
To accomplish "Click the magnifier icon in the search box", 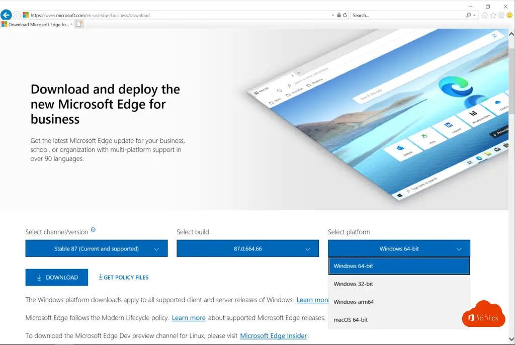I will tap(469, 15).
